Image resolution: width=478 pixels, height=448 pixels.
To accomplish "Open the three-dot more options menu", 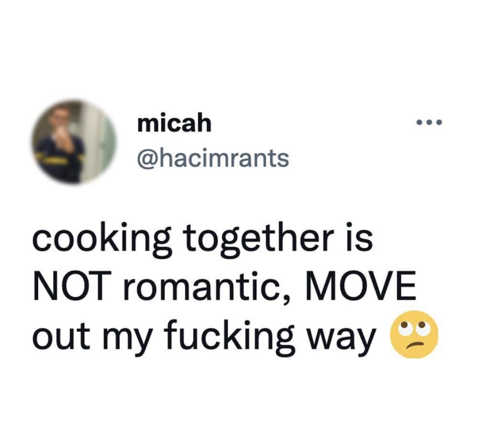I will (x=429, y=123).
